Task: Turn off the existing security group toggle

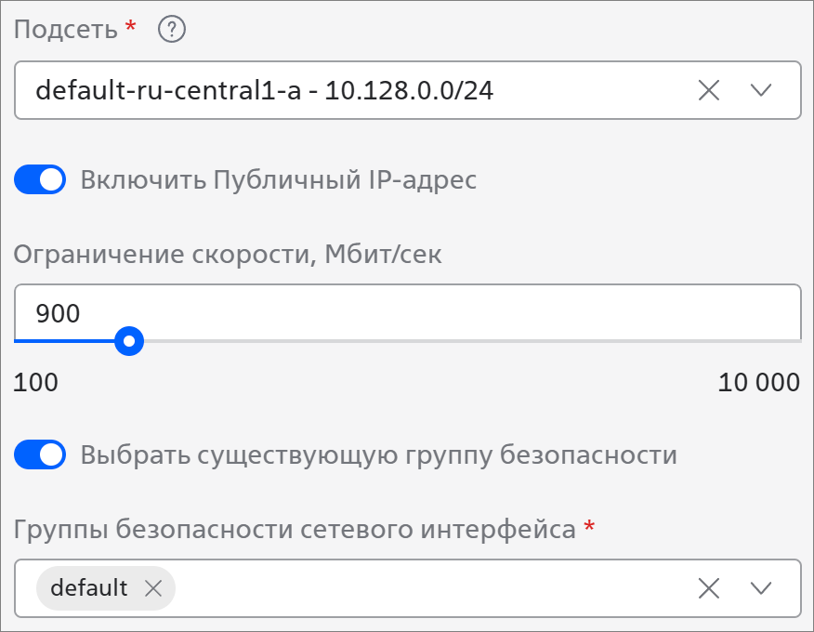Action: pos(40,454)
